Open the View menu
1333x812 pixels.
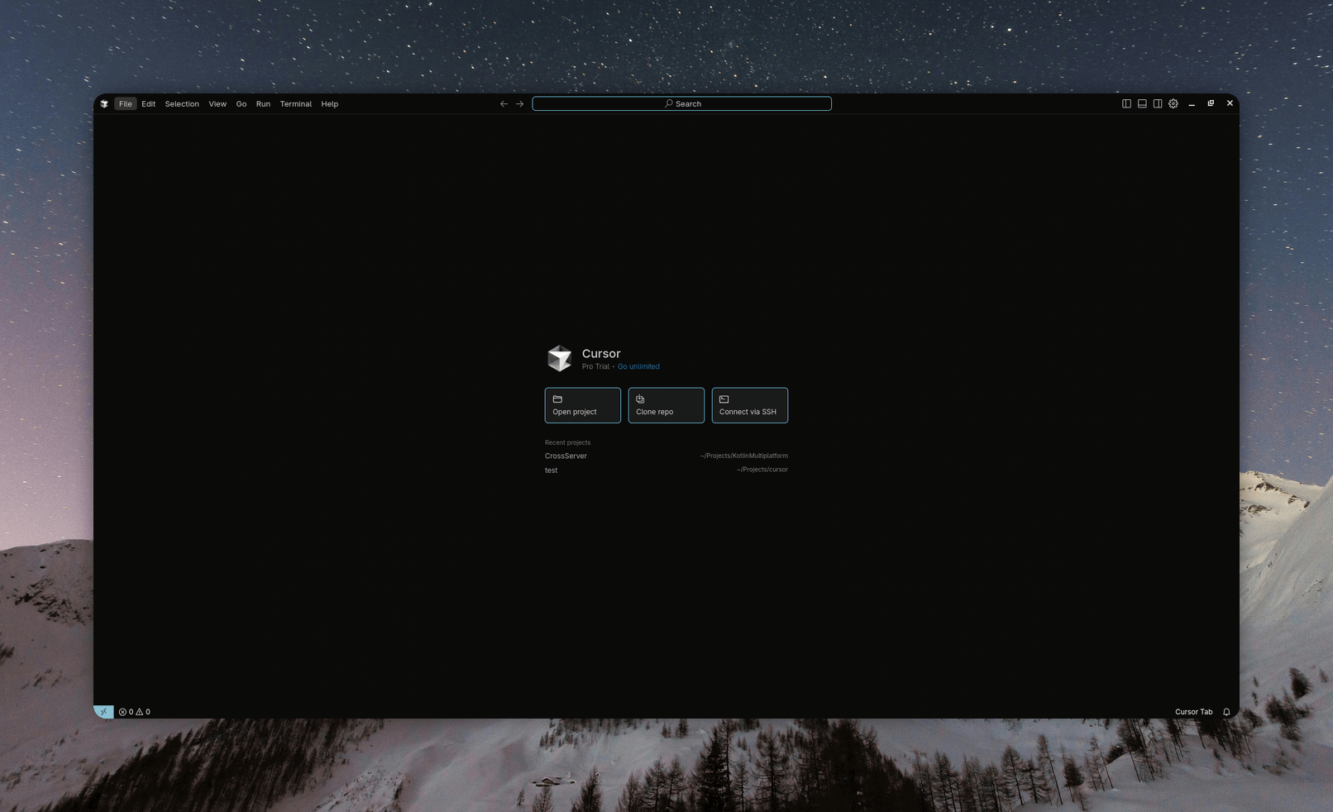(x=217, y=104)
